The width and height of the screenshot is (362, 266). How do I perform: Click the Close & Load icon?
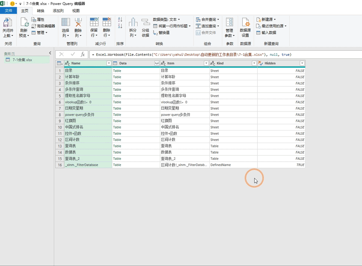[x=8, y=23]
